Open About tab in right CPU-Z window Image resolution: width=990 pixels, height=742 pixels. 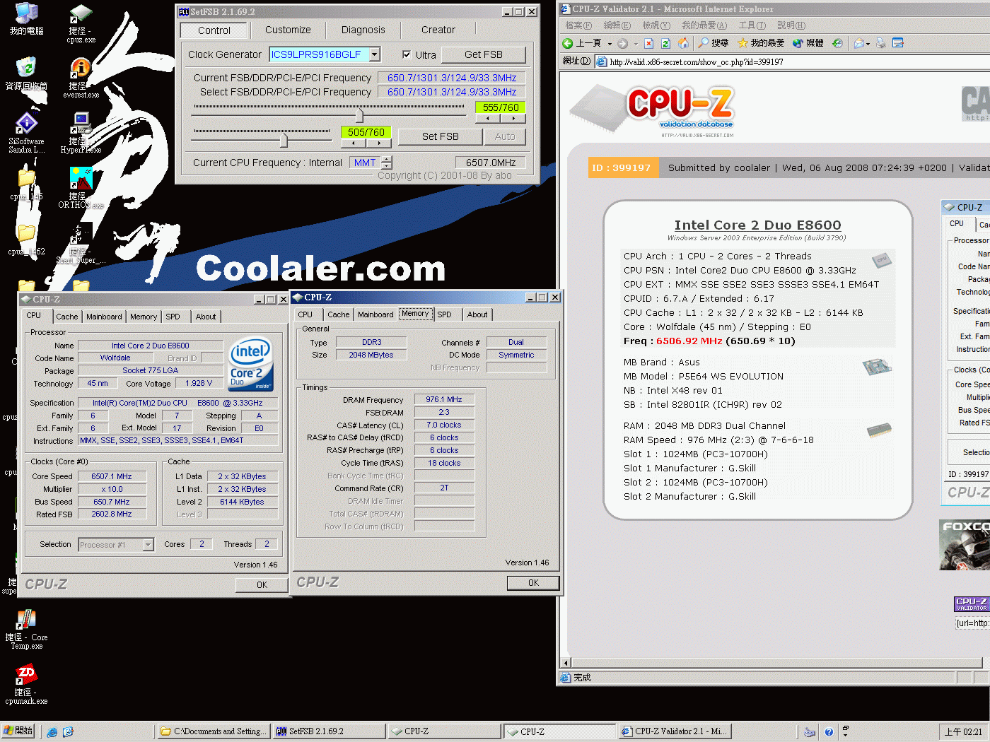[x=477, y=314]
